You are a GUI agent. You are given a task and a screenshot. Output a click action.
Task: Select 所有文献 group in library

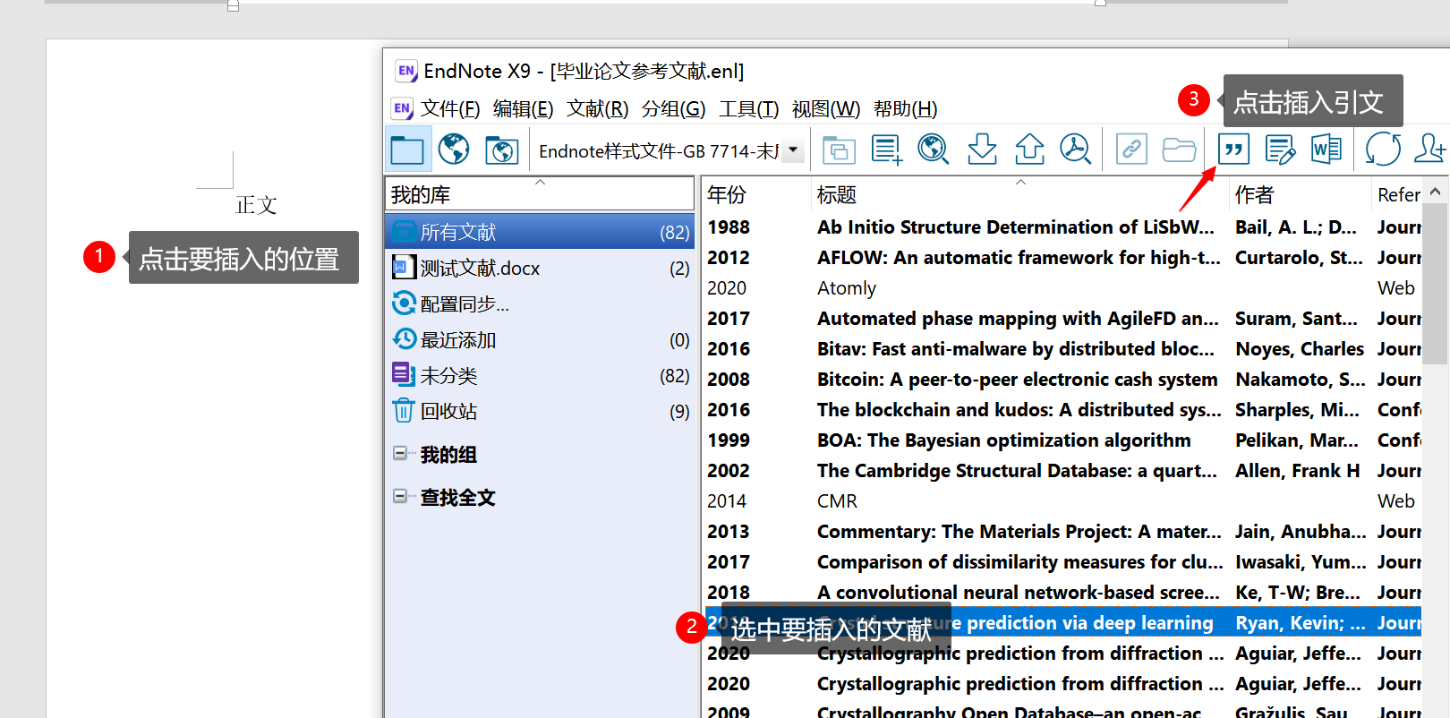tap(540, 232)
